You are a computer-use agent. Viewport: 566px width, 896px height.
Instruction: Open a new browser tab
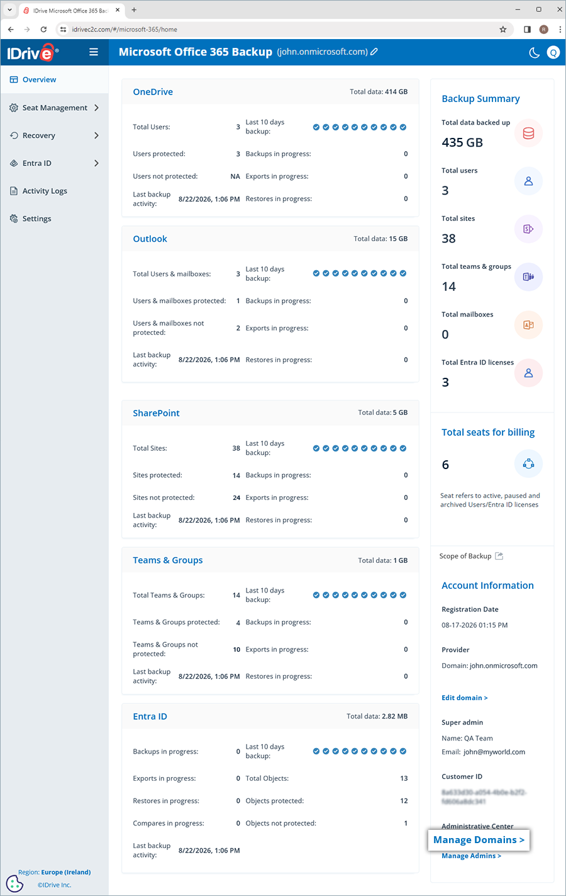coord(134,9)
